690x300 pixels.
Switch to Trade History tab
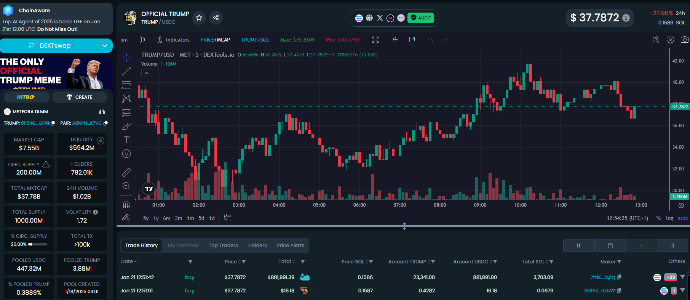pyautogui.click(x=141, y=245)
